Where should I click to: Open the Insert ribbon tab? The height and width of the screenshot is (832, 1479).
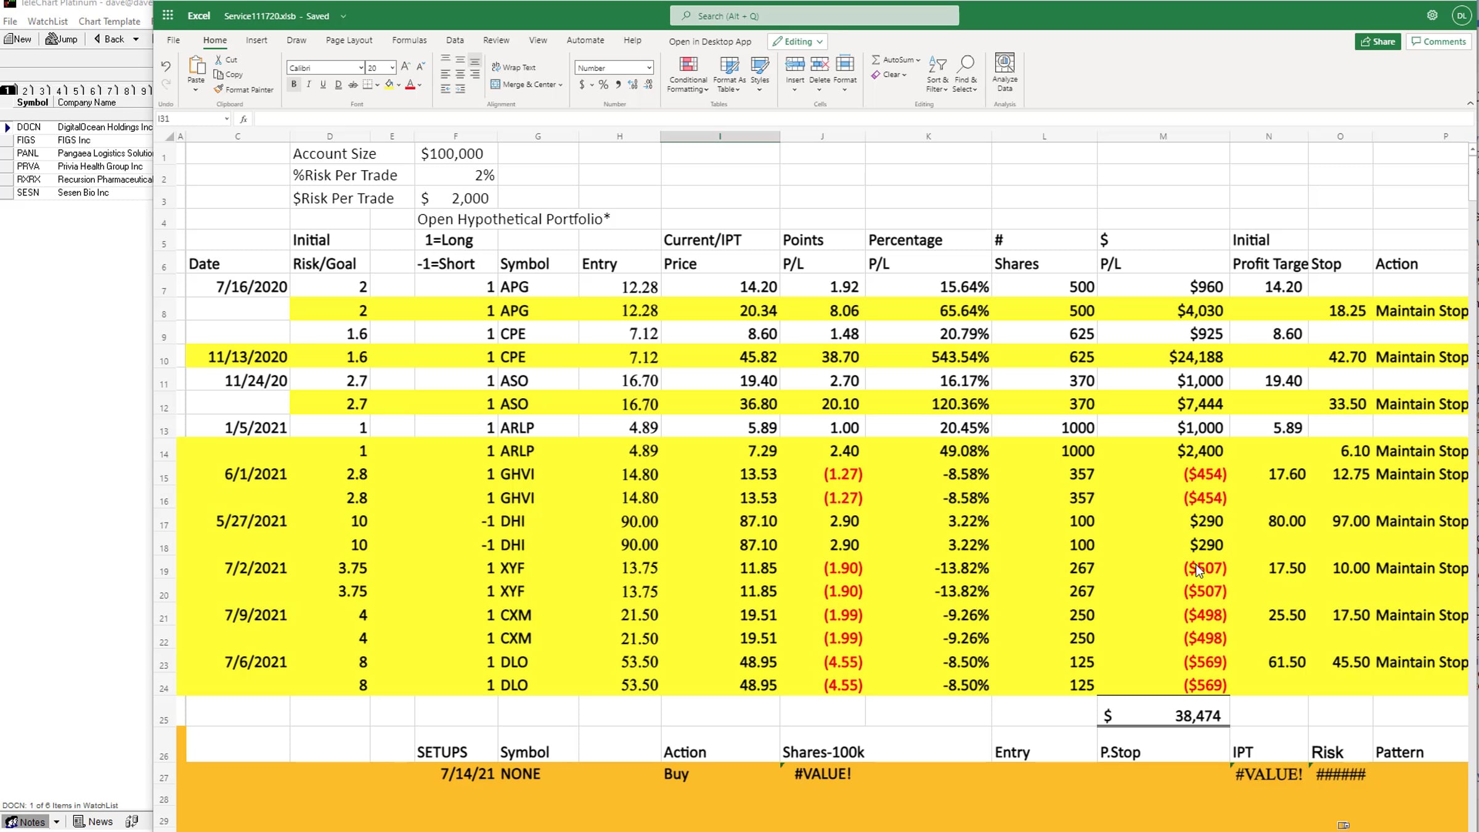pyautogui.click(x=256, y=40)
